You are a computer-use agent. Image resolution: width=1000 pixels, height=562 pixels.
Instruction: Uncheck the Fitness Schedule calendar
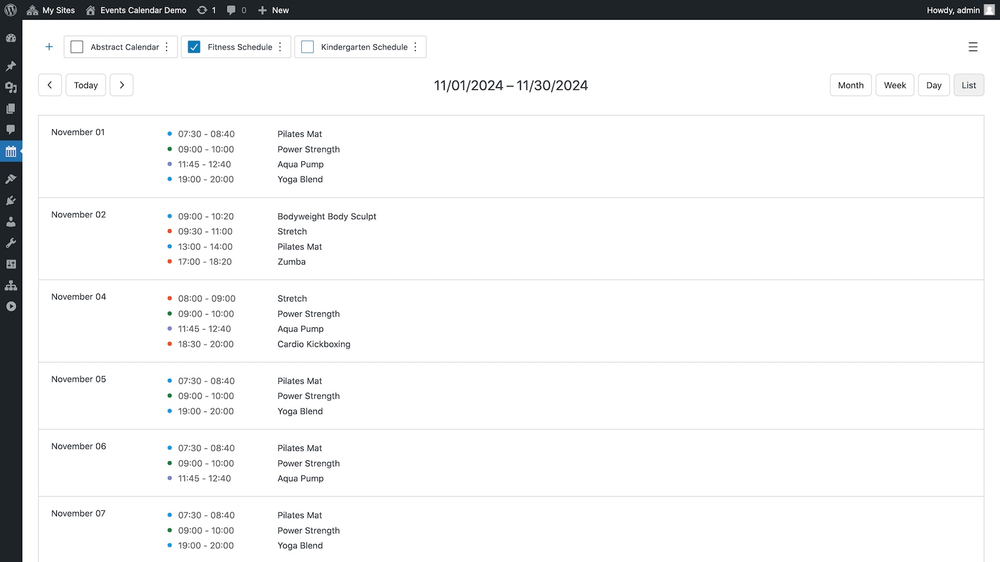pos(194,46)
